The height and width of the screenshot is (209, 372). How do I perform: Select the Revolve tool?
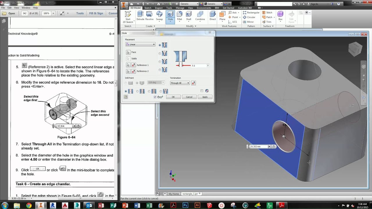[149, 16]
